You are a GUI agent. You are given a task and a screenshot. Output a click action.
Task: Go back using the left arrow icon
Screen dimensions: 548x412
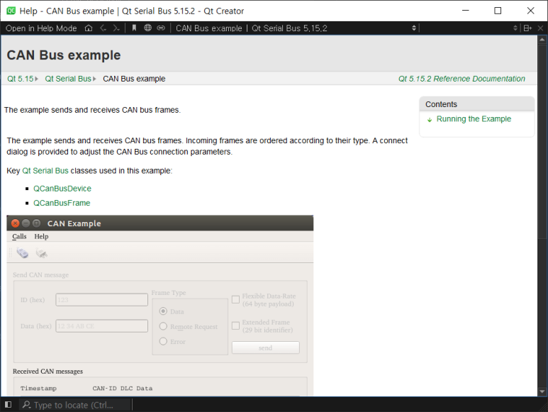[x=103, y=28]
